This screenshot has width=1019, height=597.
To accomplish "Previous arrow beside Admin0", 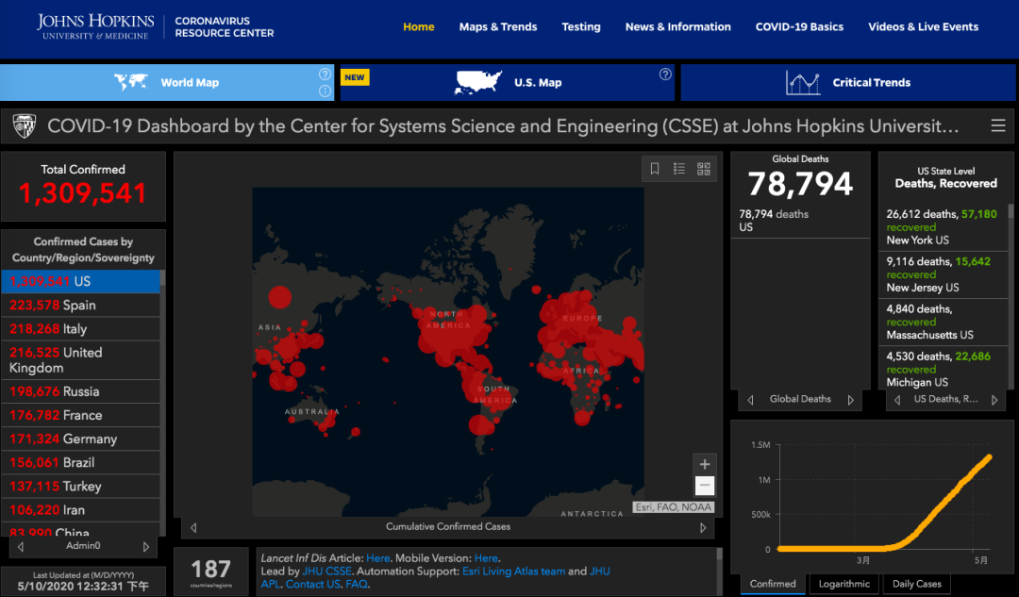I will pos(21,547).
